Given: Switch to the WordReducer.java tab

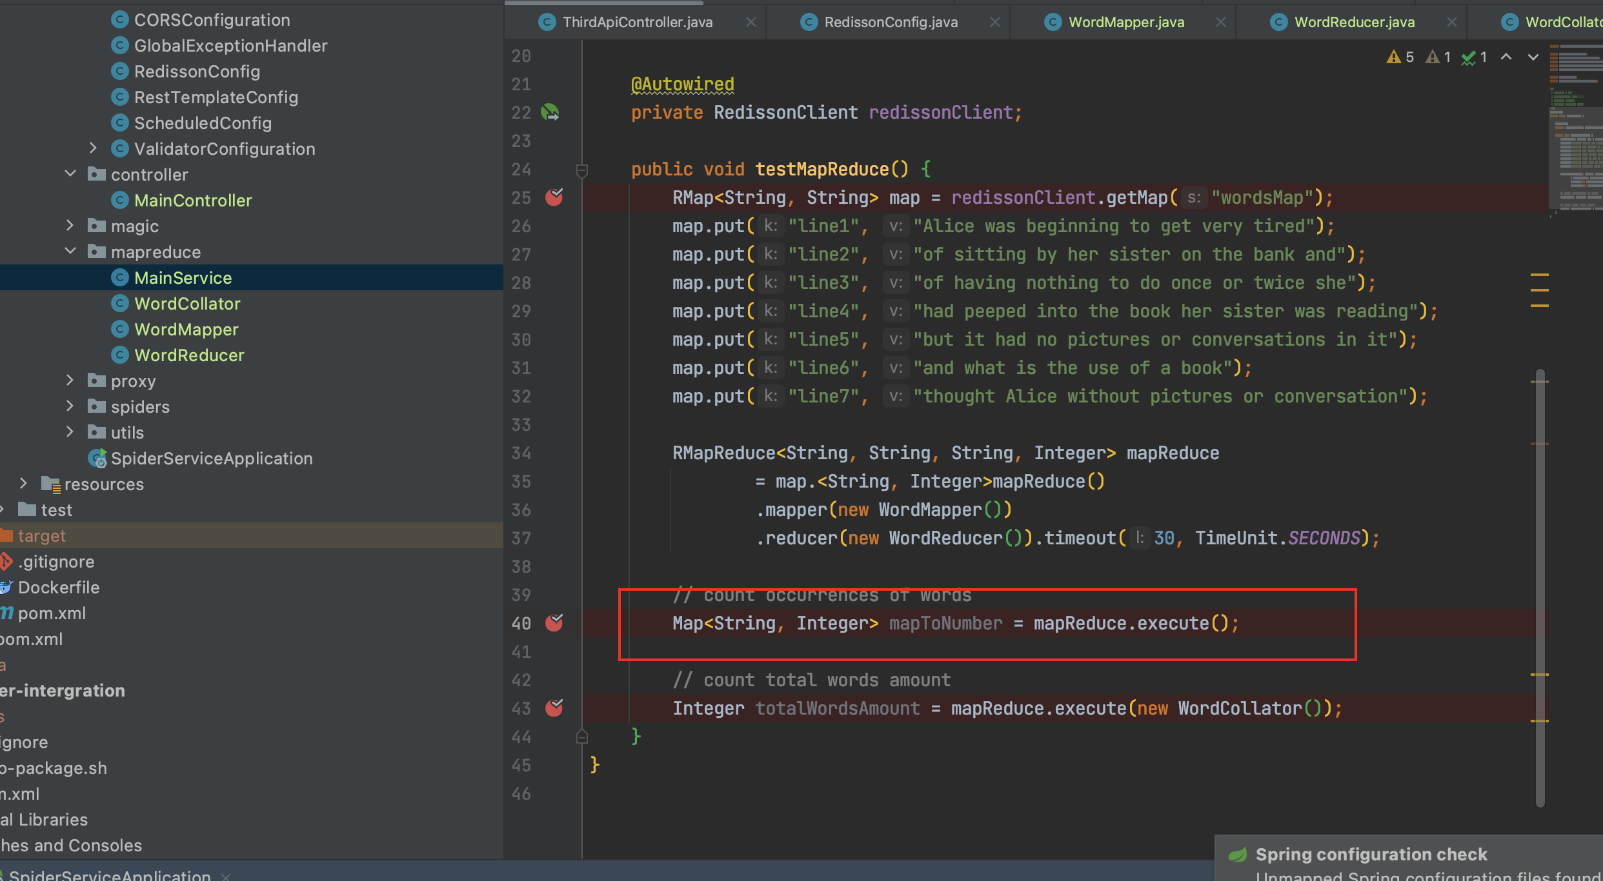Looking at the screenshot, I should (1353, 21).
